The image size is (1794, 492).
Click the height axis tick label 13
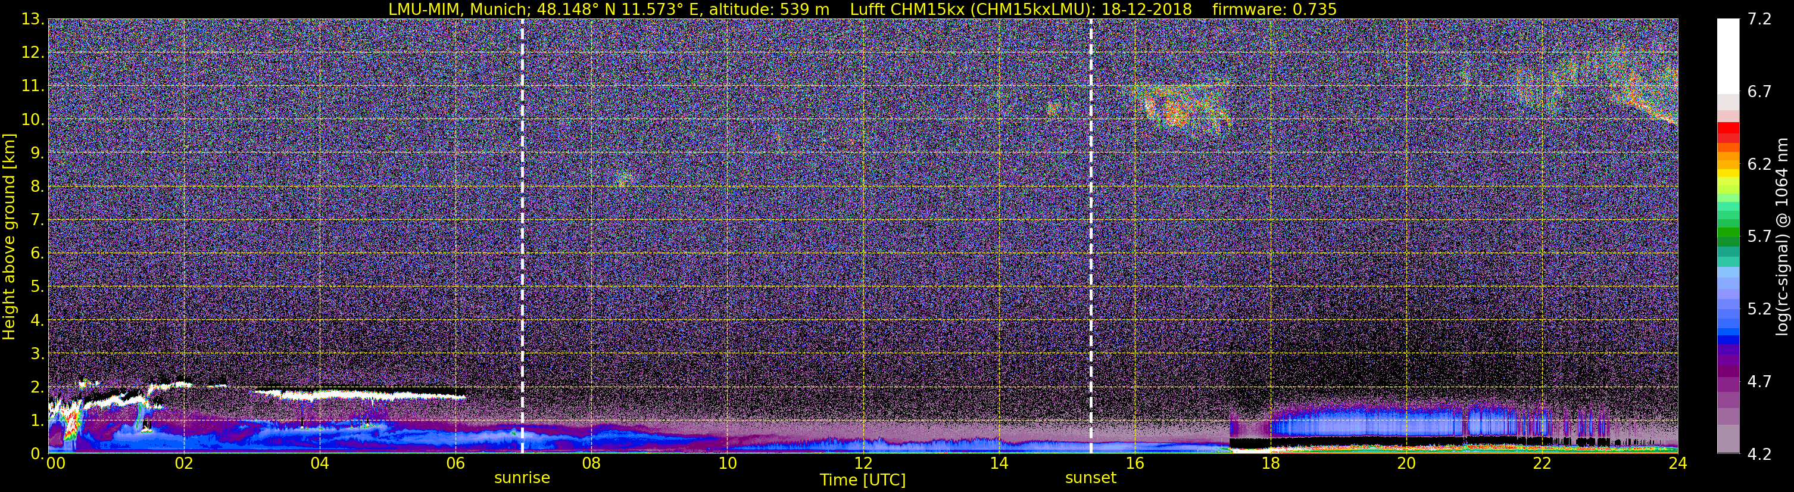click(32, 20)
